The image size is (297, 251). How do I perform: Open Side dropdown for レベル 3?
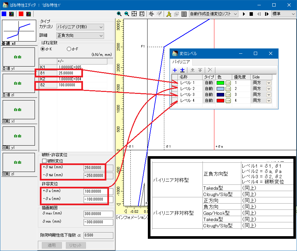(269, 95)
